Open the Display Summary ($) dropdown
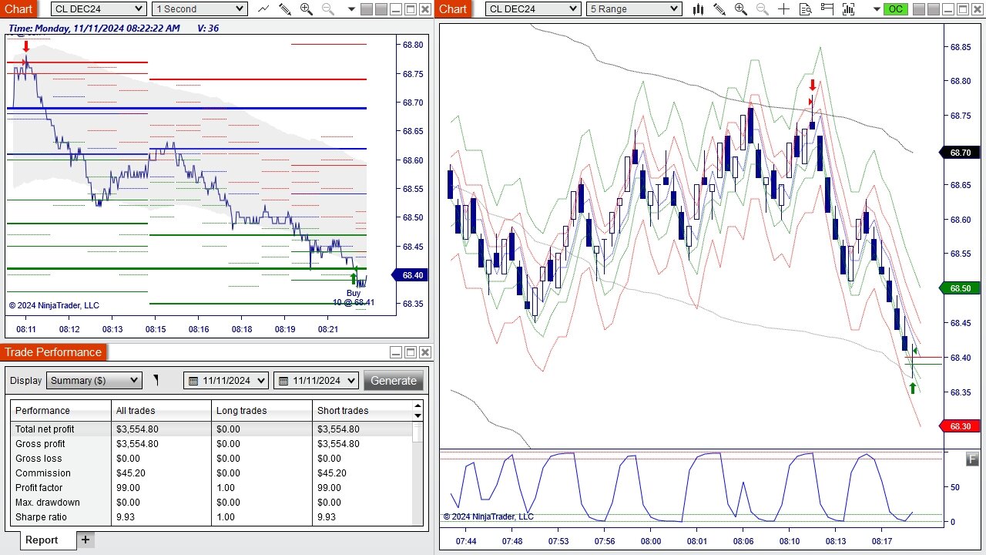 94,380
